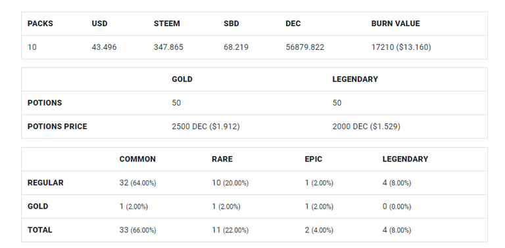
Task: Select total common cell 33 (66.00%)
Action: pos(137,230)
